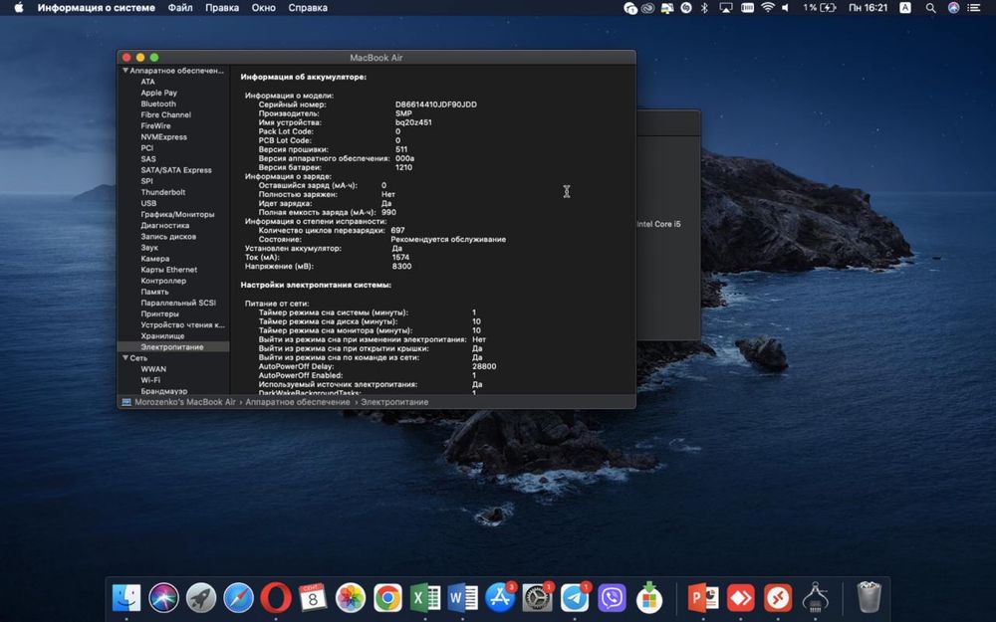Click the 'Рекомендуется обслуживание' status text
996x622 pixels.
(448, 239)
